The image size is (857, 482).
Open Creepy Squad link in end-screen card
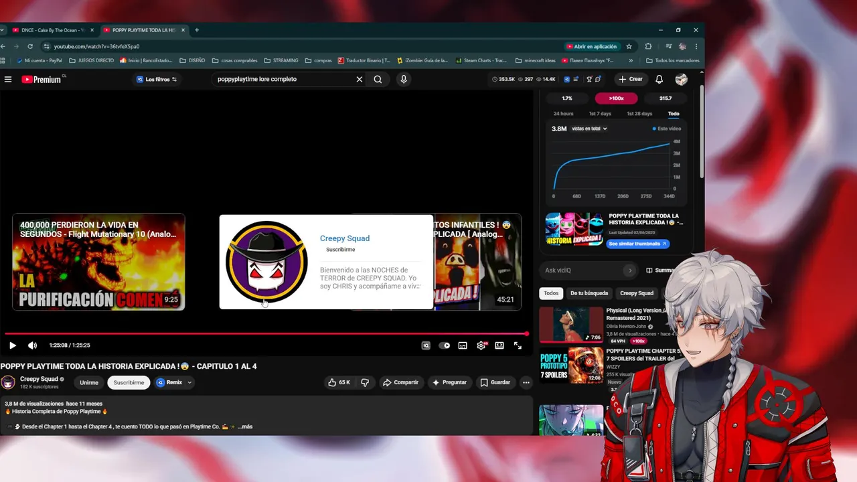[345, 238]
